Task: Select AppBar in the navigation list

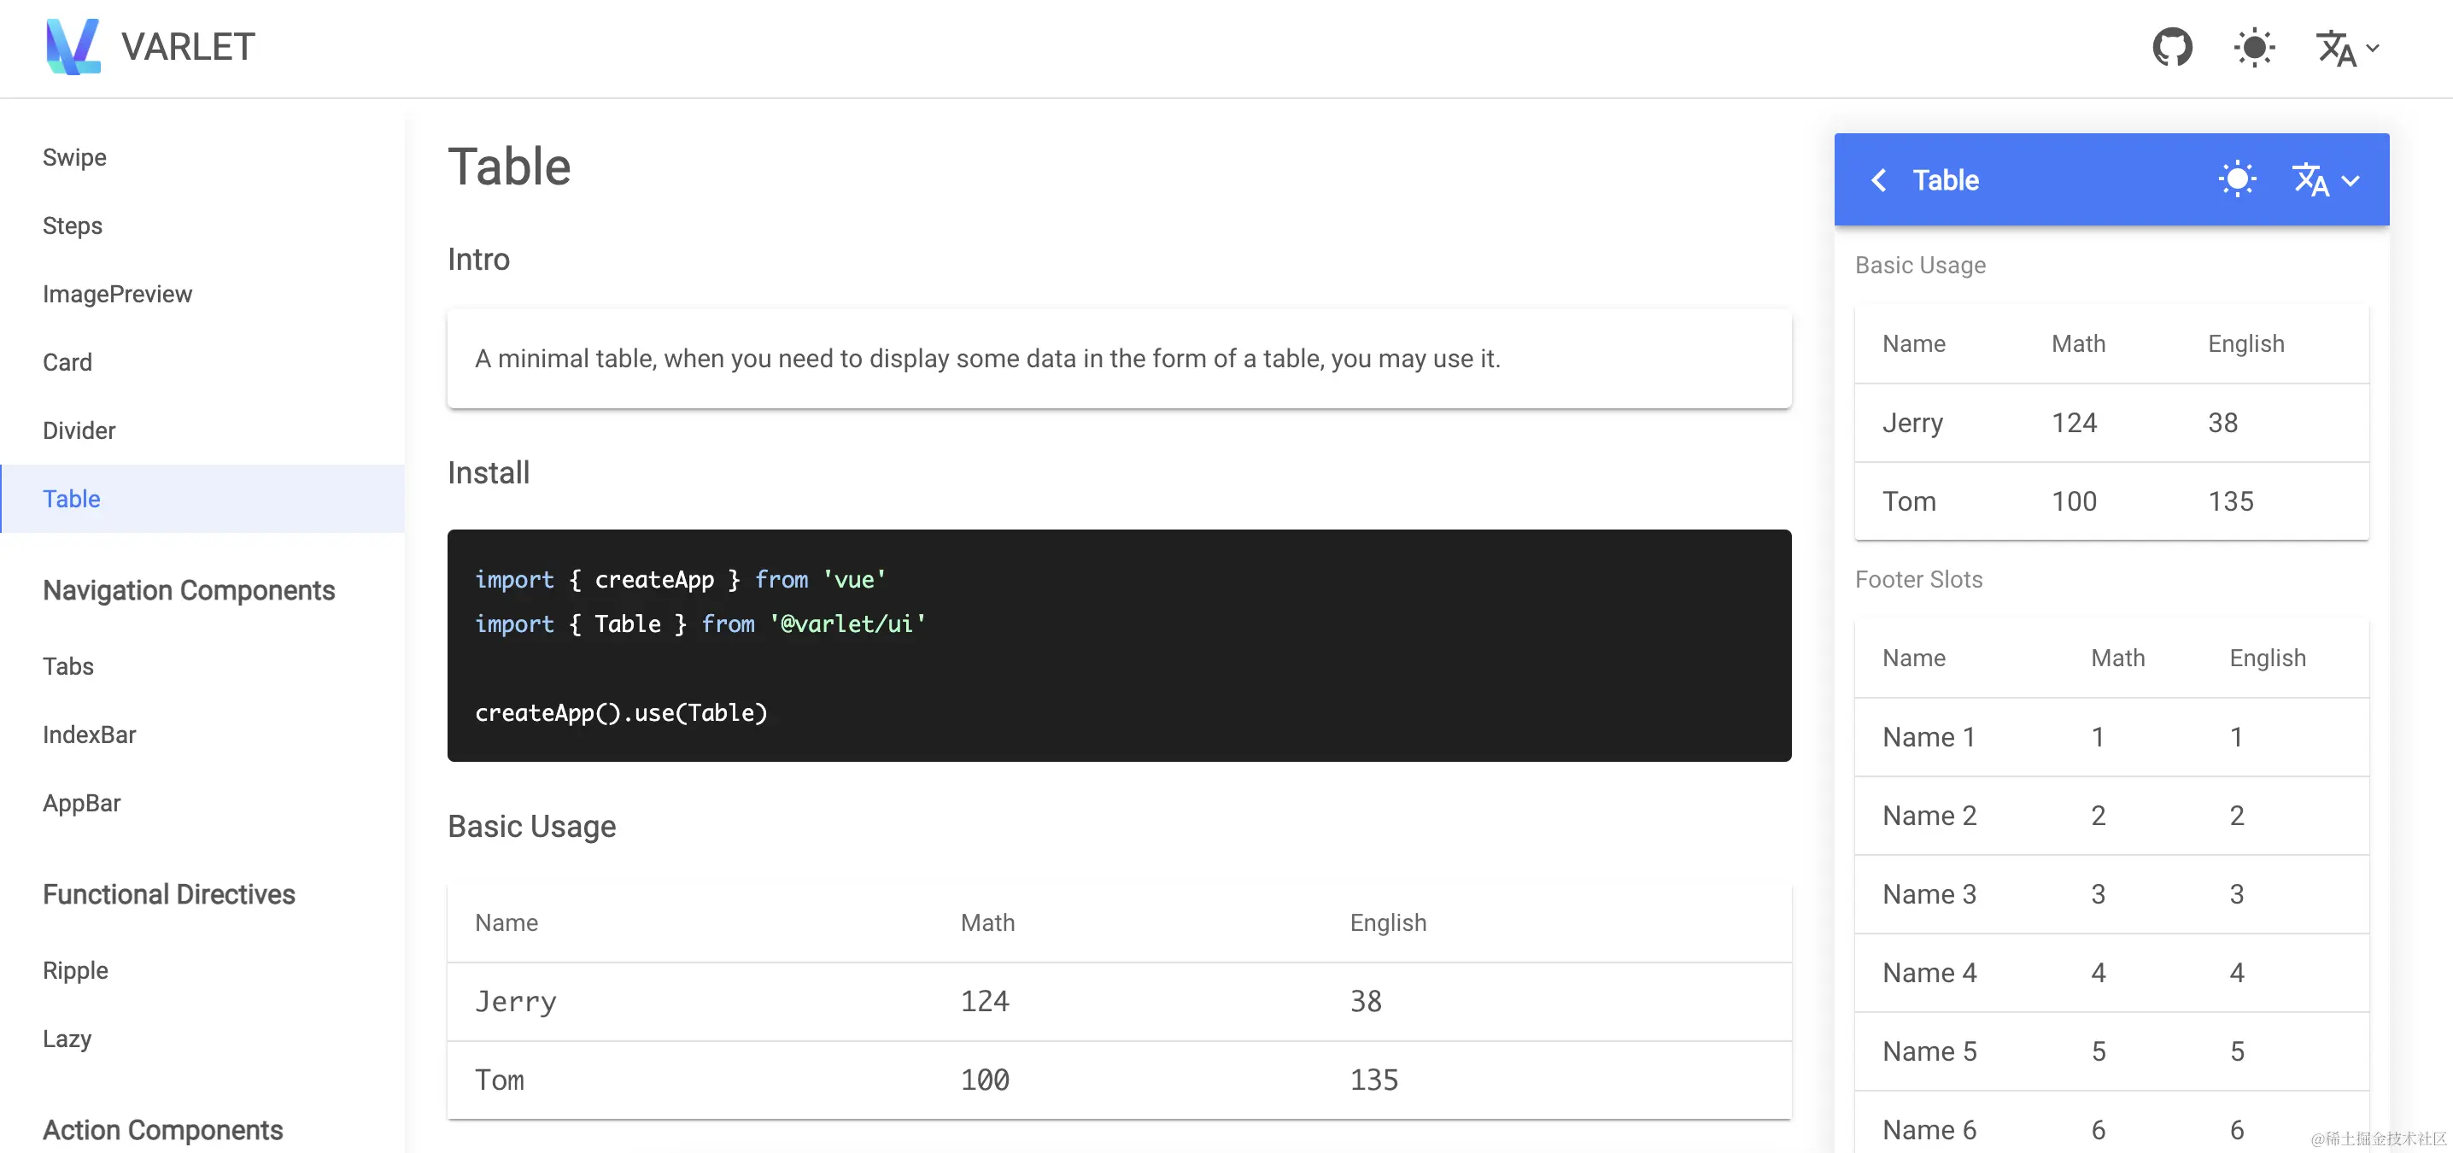Action: coord(82,803)
